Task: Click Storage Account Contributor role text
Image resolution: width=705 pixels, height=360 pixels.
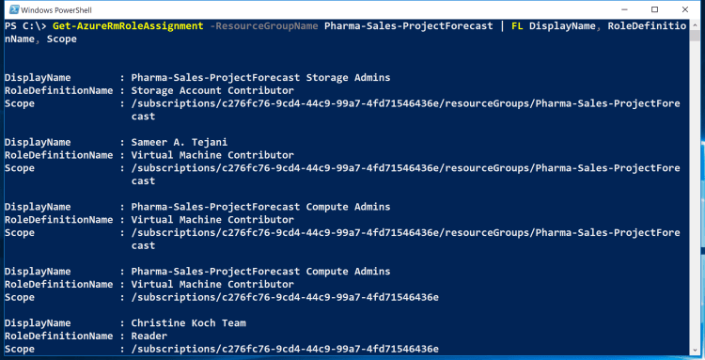Action: [x=212, y=91]
